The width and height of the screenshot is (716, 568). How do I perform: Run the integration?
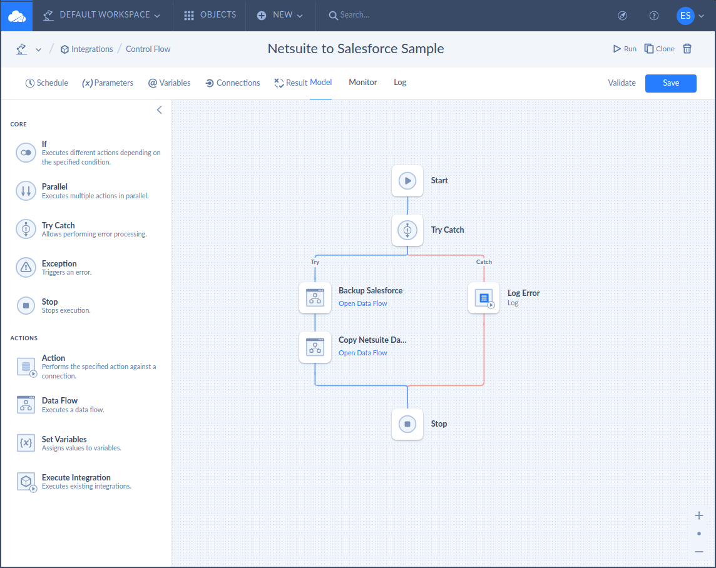coord(625,49)
